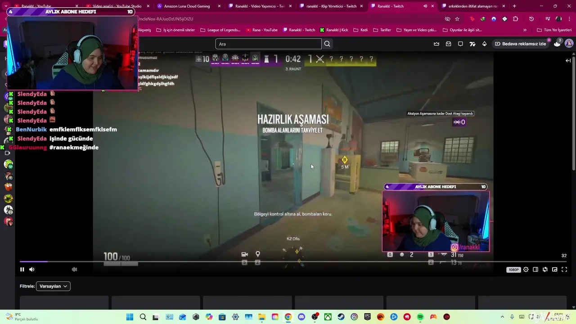Show hidden system tray icons
Viewport: 576px width, 324px height.
click(x=502, y=317)
